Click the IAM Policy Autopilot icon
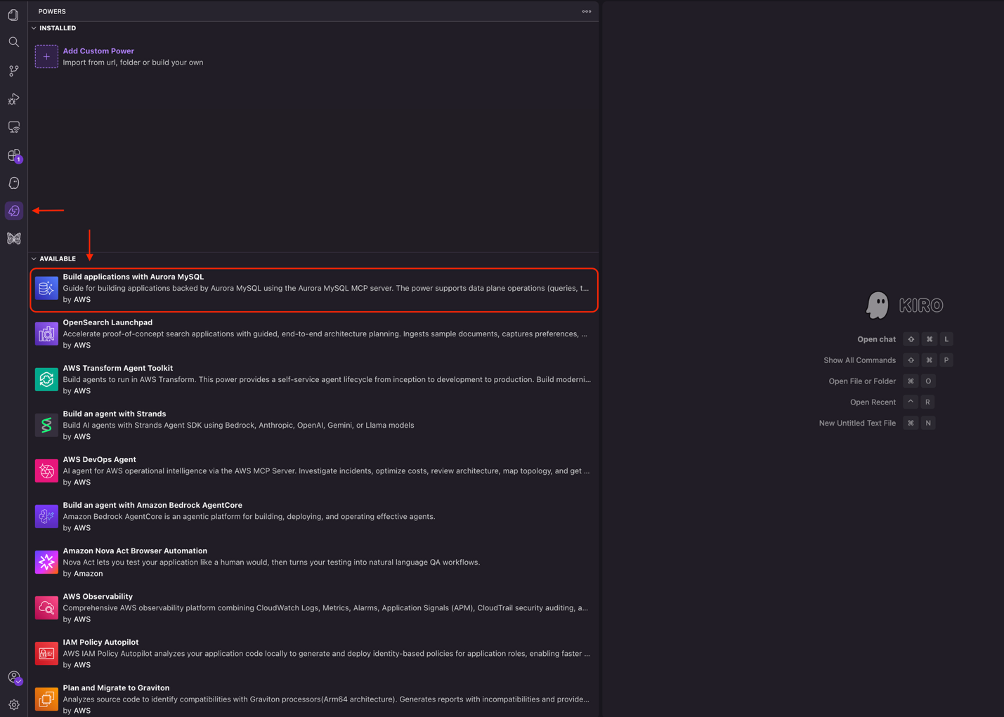Image resolution: width=1004 pixels, height=717 pixels. [46, 653]
